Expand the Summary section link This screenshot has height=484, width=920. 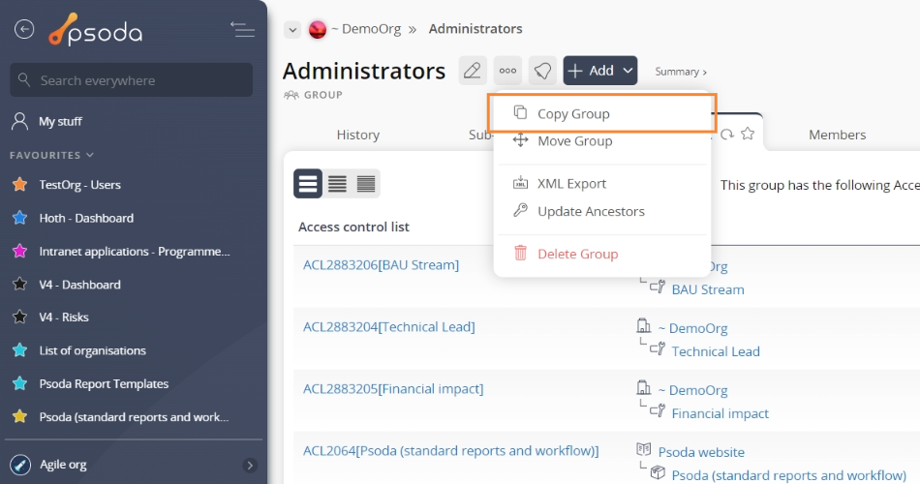681,72
